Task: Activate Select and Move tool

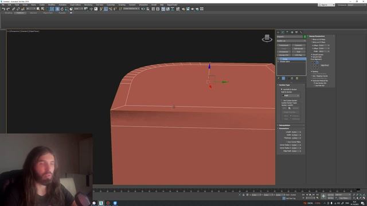Action: (x=57, y=9)
